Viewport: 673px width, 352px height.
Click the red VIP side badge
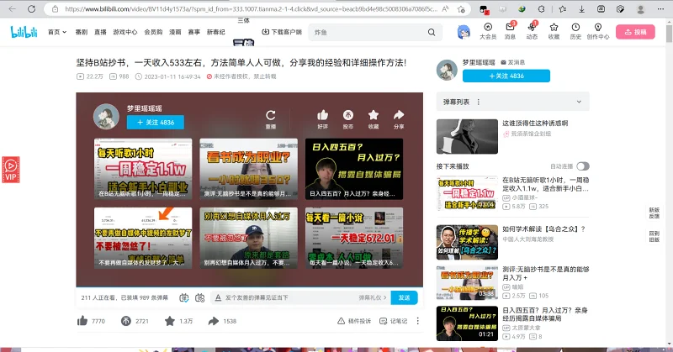click(x=11, y=170)
